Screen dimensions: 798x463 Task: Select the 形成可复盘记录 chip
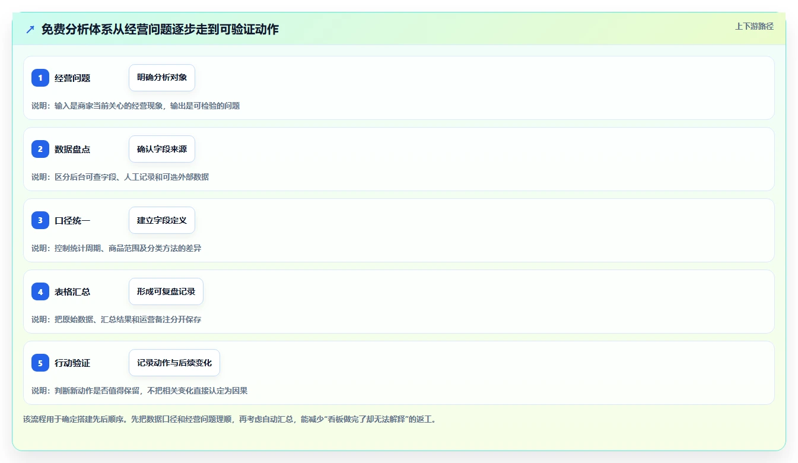166,291
